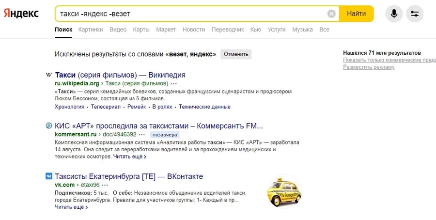Viewport: 436px width, 220px height.
Task: Open more options dots for kommersant.ru result
Action: [x=142, y=135]
